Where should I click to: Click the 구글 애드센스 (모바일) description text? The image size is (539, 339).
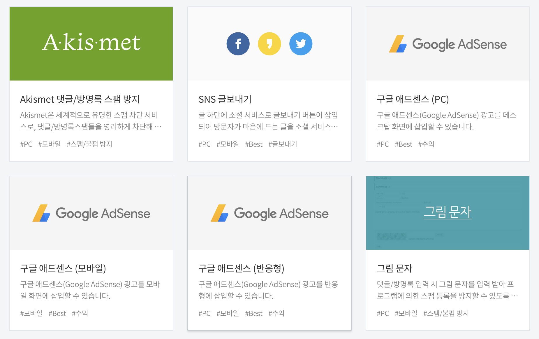(90, 290)
